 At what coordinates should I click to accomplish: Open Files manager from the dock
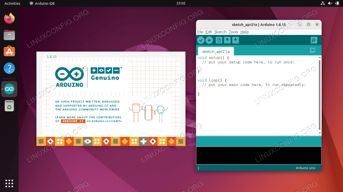9,35
